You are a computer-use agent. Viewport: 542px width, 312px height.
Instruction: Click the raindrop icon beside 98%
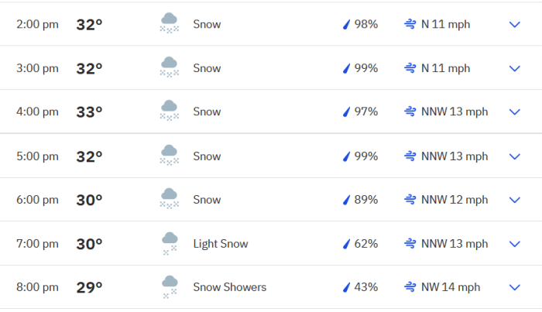(x=346, y=25)
